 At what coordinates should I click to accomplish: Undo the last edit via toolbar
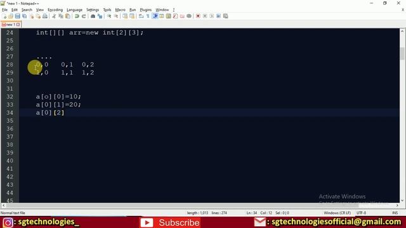coord(77,16)
